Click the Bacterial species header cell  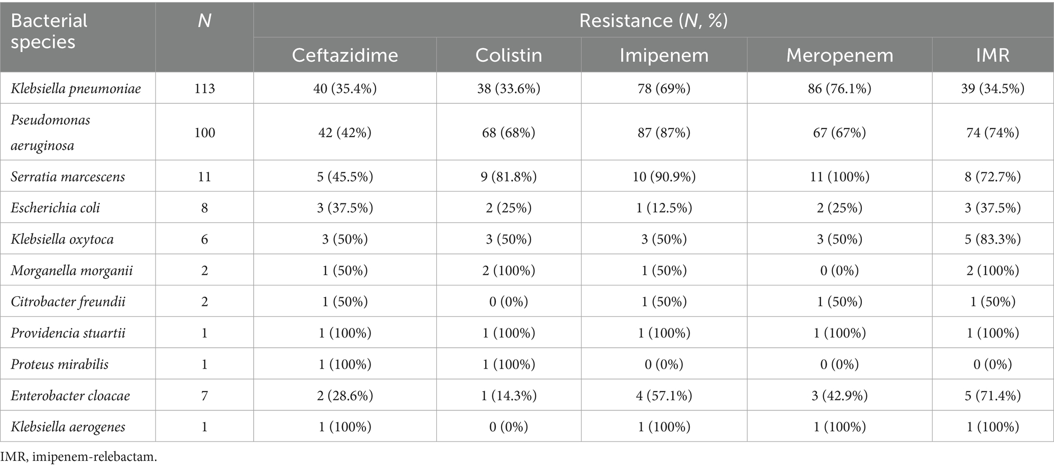[x=49, y=31]
